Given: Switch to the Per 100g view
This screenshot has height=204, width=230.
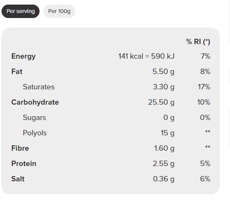Looking at the screenshot, I should click(x=59, y=11).
